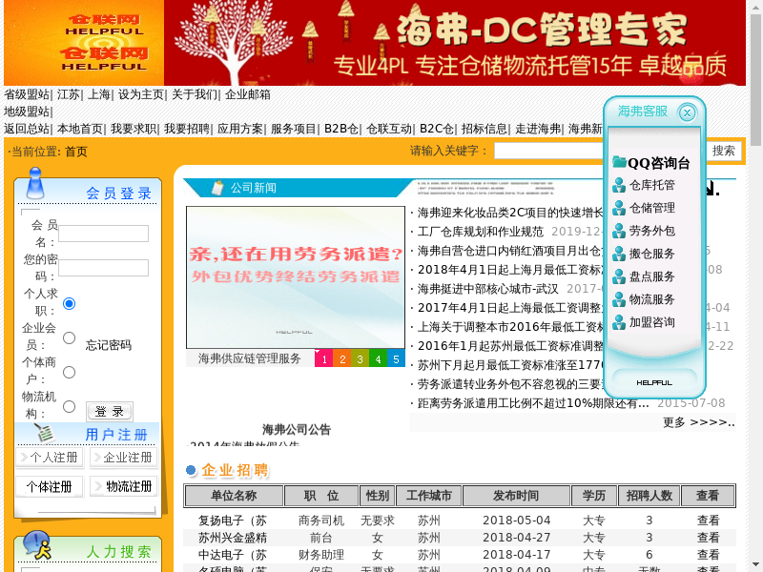Click 查看 for 中达电子 row
This screenshot has width=763, height=572.
[x=708, y=555]
